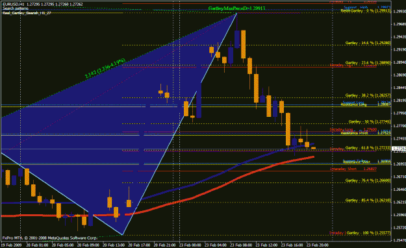Click the red 'Intraday Short' level label
This screenshot has width=406, height=248.
point(344,169)
